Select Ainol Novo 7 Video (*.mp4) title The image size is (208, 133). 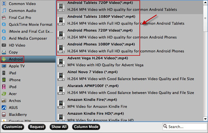(x=92, y=72)
